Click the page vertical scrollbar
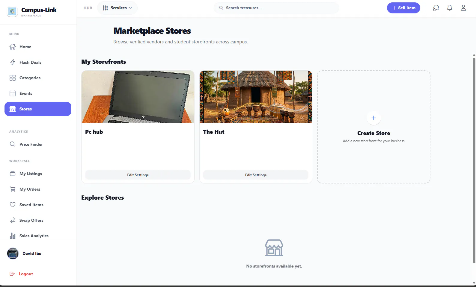The width and height of the screenshot is (476, 287). click(x=474, y=160)
